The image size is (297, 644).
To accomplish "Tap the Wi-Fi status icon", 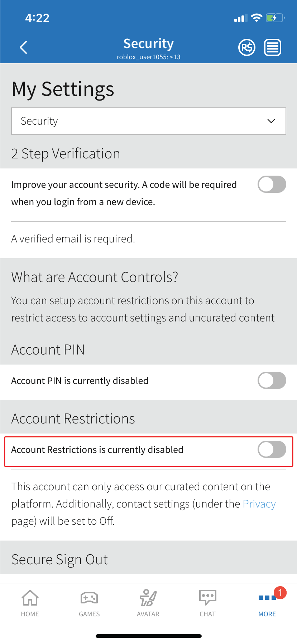I will 257,18.
